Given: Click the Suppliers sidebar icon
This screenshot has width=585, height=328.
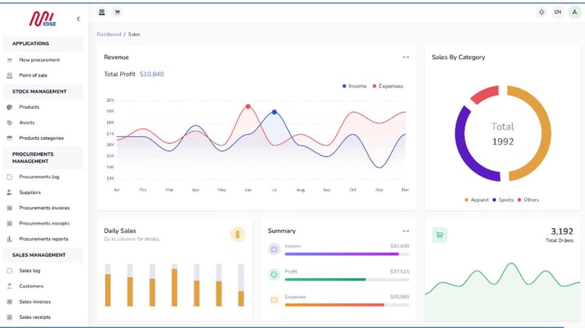Looking at the screenshot, I should tap(10, 193).
